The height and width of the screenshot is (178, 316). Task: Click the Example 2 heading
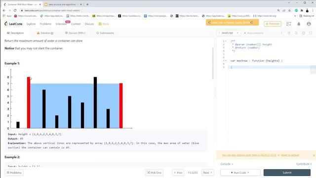[x=12, y=157]
